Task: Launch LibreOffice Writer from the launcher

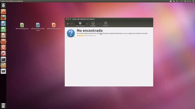Action: tap(3, 24)
